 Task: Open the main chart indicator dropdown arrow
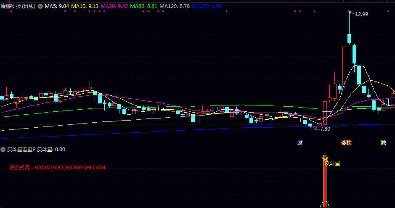(40, 6)
